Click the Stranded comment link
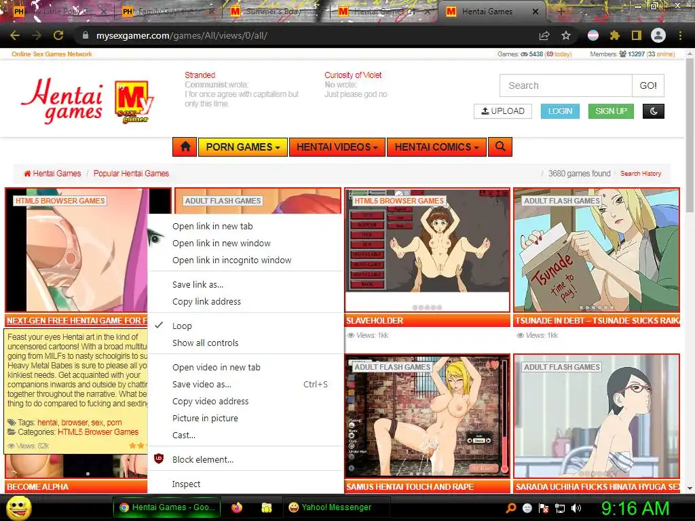This screenshot has width=695, height=521. coord(200,75)
